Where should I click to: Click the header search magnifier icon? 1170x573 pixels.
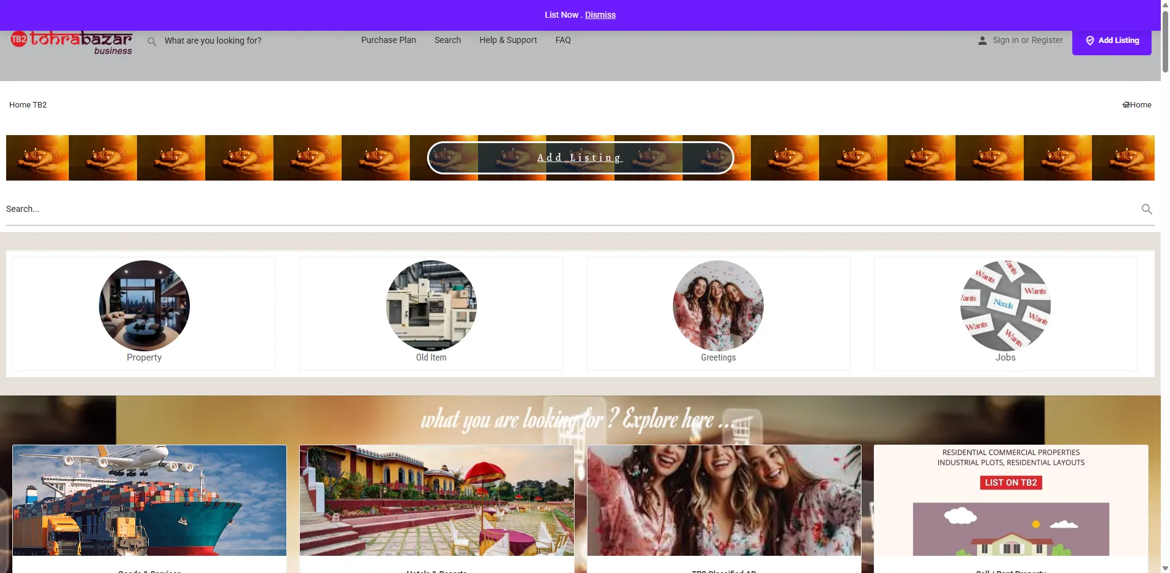pos(152,41)
